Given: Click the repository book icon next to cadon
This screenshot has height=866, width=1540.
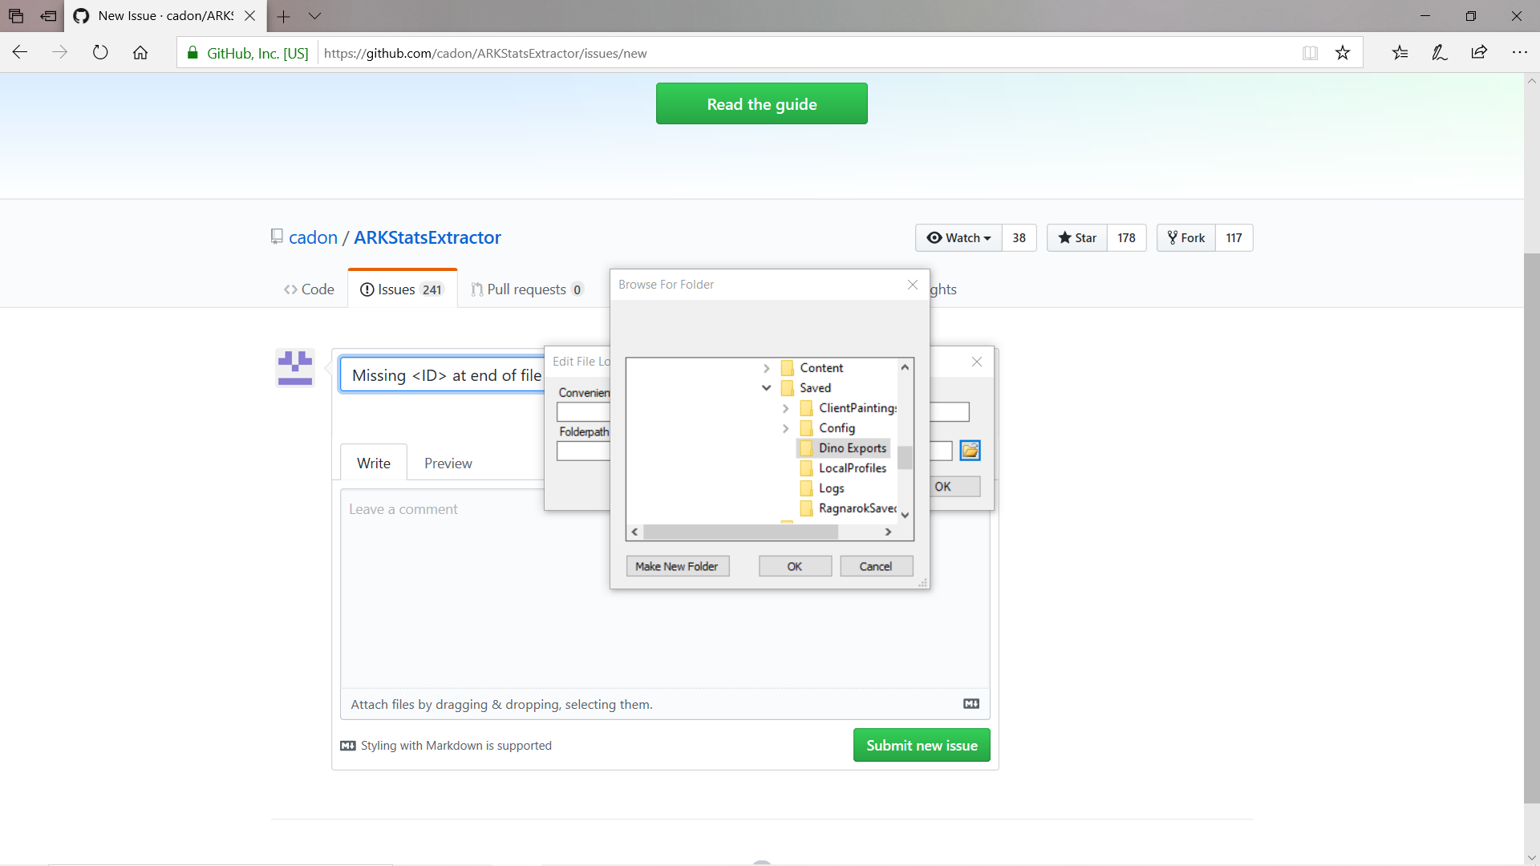Looking at the screenshot, I should click(276, 236).
